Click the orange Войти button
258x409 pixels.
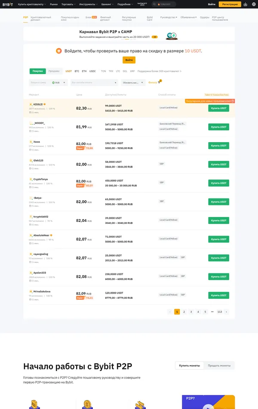click(129, 60)
